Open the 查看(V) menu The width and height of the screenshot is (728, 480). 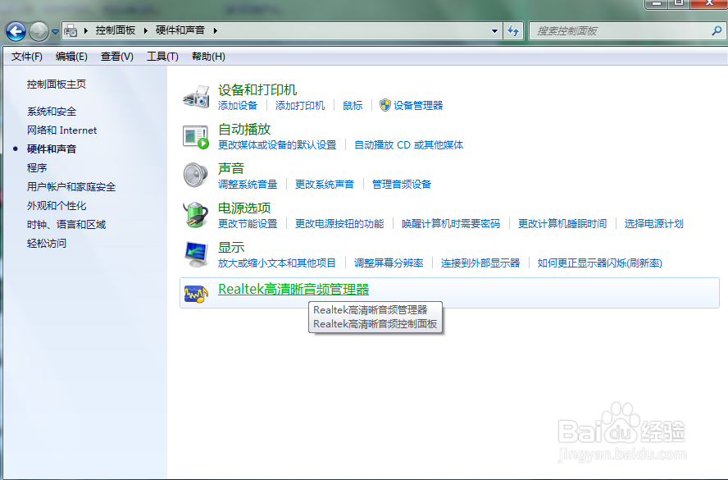(117, 57)
